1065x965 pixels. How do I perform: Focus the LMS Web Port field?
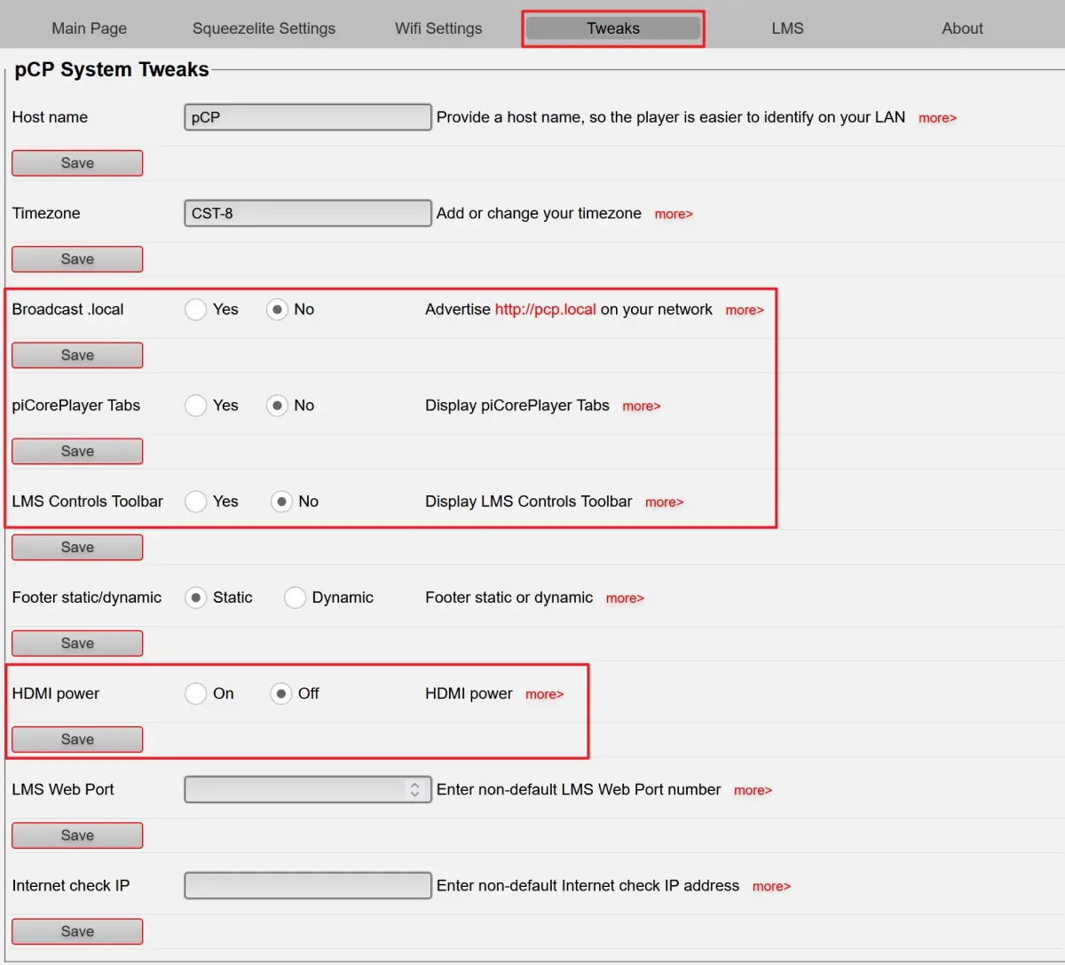(308, 789)
